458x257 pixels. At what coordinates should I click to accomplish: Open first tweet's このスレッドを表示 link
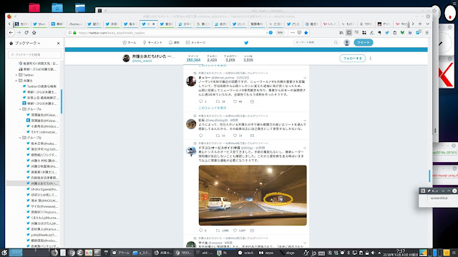coord(213,108)
